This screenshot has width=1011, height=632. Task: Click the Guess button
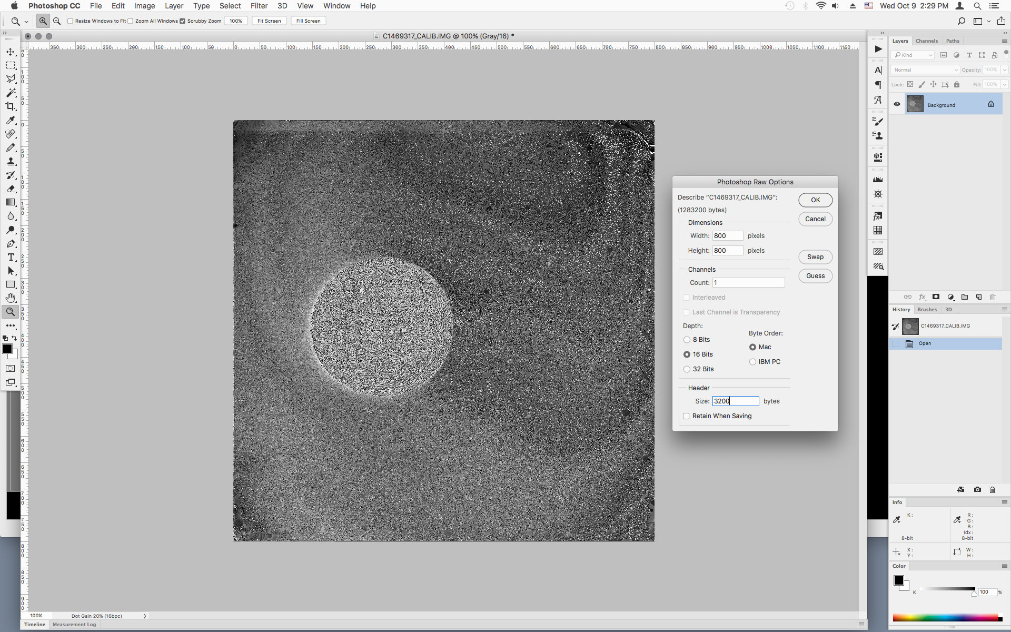pos(815,275)
